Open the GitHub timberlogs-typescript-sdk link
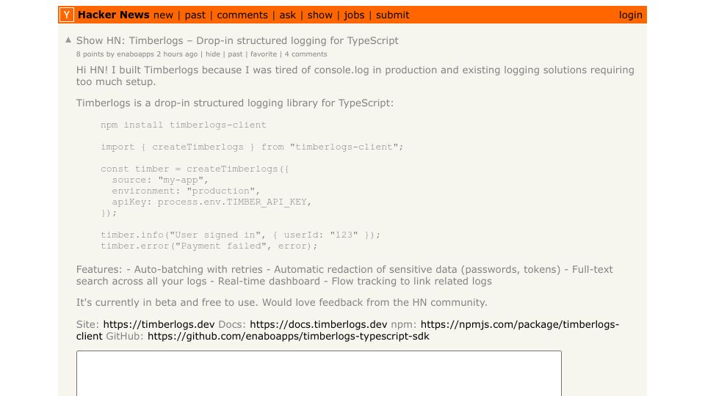 [288, 337]
